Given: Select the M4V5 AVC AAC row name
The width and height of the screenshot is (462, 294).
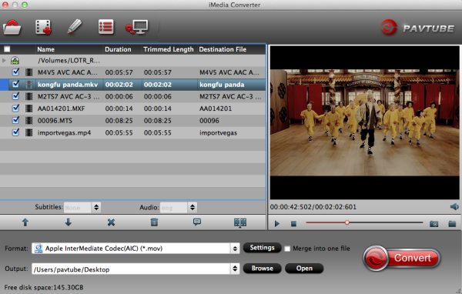Looking at the screenshot, I should 68,72.
